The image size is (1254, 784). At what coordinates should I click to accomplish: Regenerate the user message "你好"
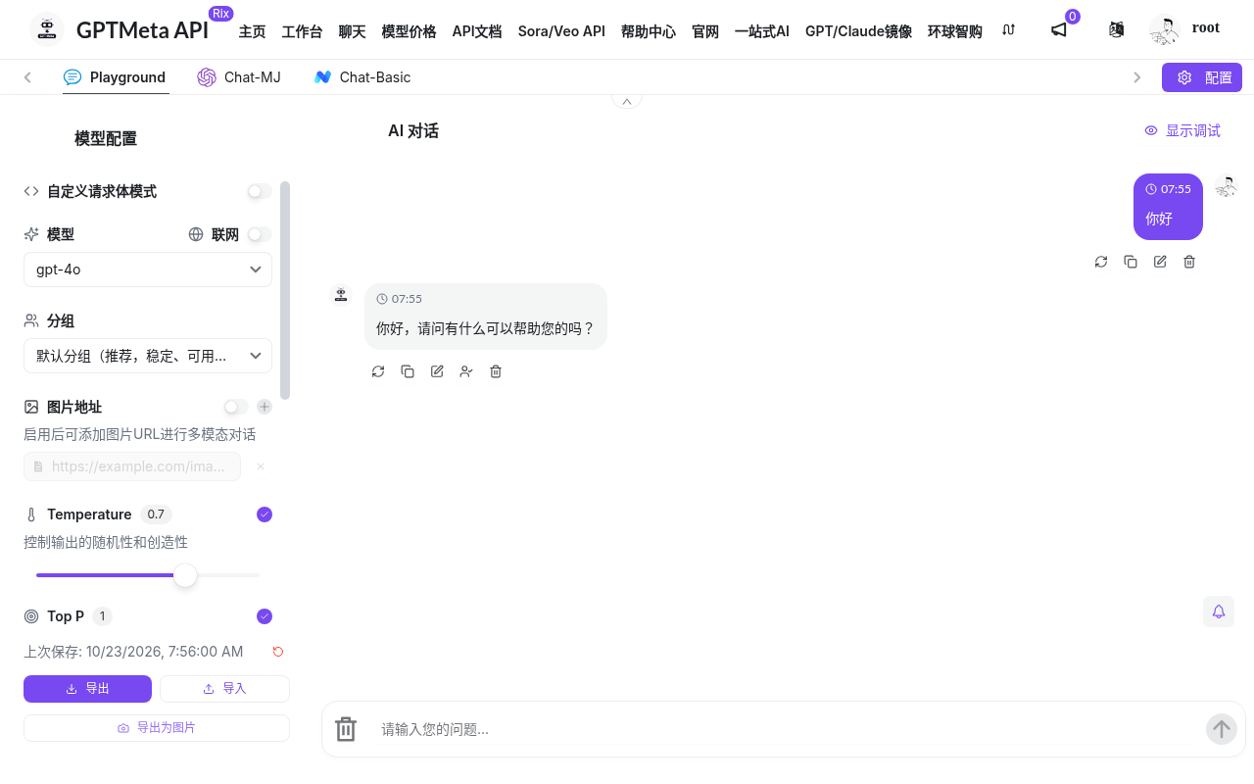[x=1101, y=262]
